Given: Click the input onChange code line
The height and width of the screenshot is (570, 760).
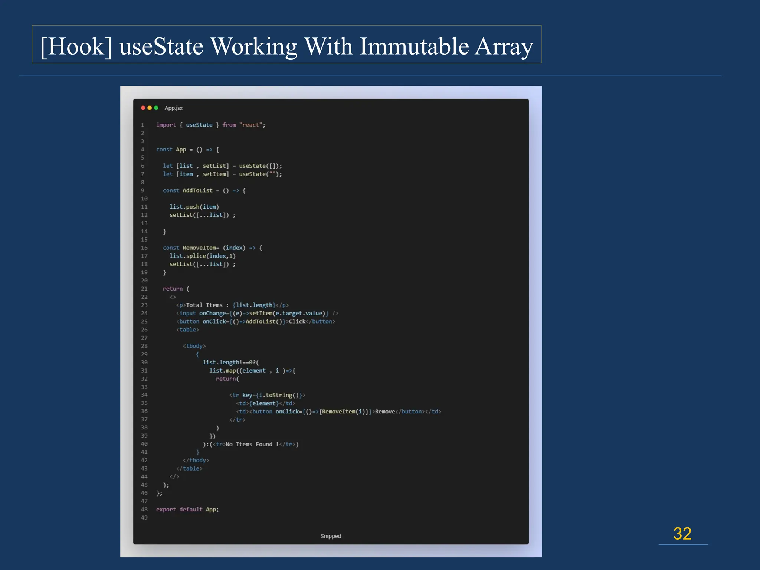Looking at the screenshot, I should [x=257, y=313].
